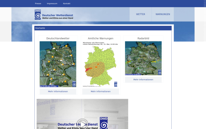This screenshot has width=206, height=129.
Task: Click the DWD logo inside the video
Action: [104, 123]
